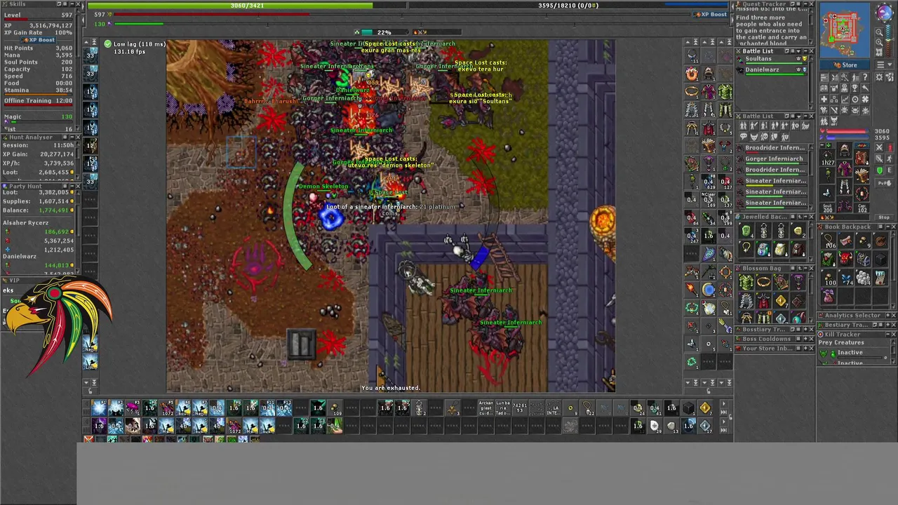Select the green rune stone in Jewelled Backpack
The width and height of the screenshot is (898, 505).
coord(746,231)
